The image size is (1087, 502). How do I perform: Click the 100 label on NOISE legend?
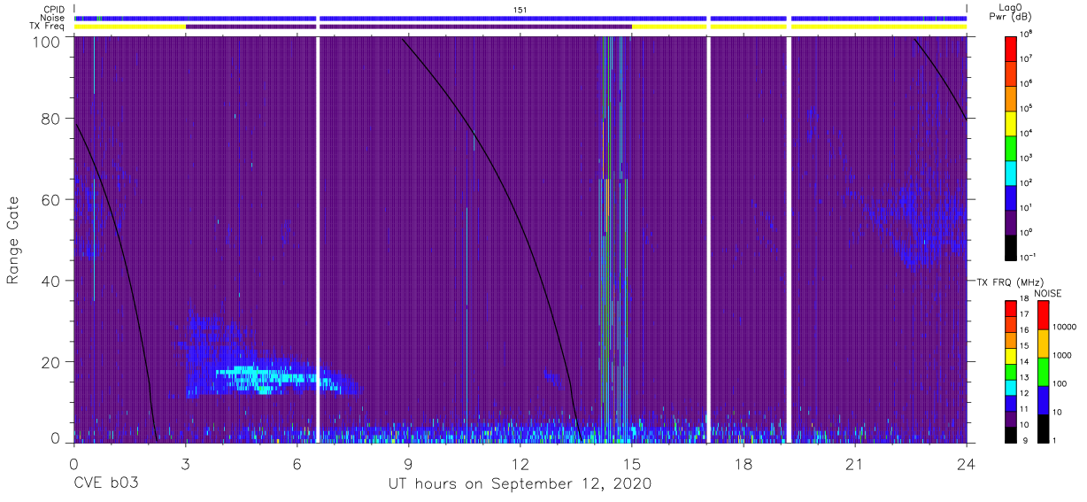(x=1060, y=384)
